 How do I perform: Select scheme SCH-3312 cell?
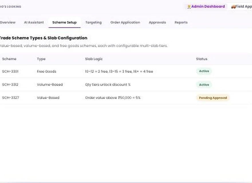[x=10, y=84]
